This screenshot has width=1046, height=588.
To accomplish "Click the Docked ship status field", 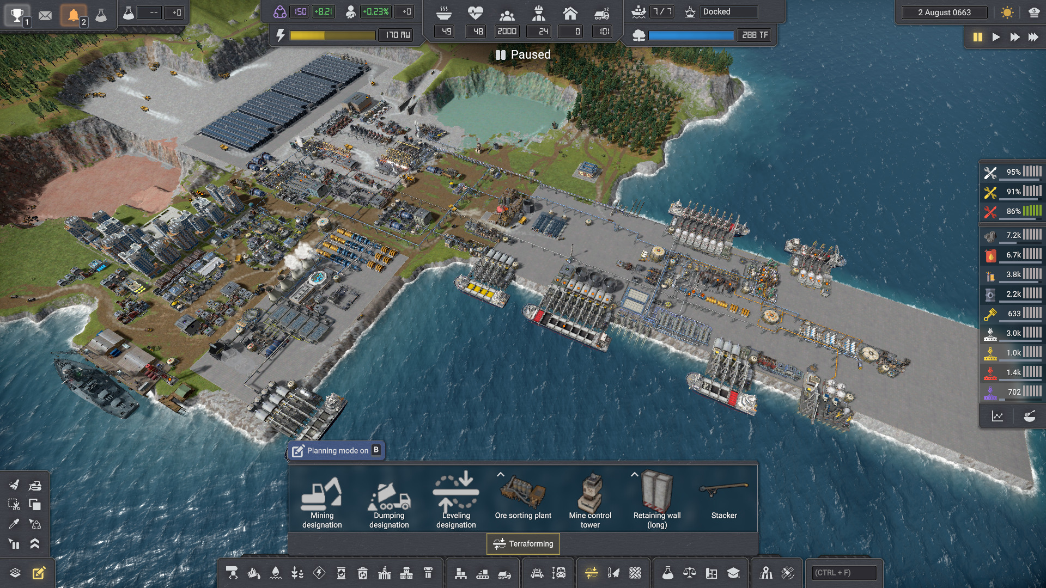I will coord(730,12).
